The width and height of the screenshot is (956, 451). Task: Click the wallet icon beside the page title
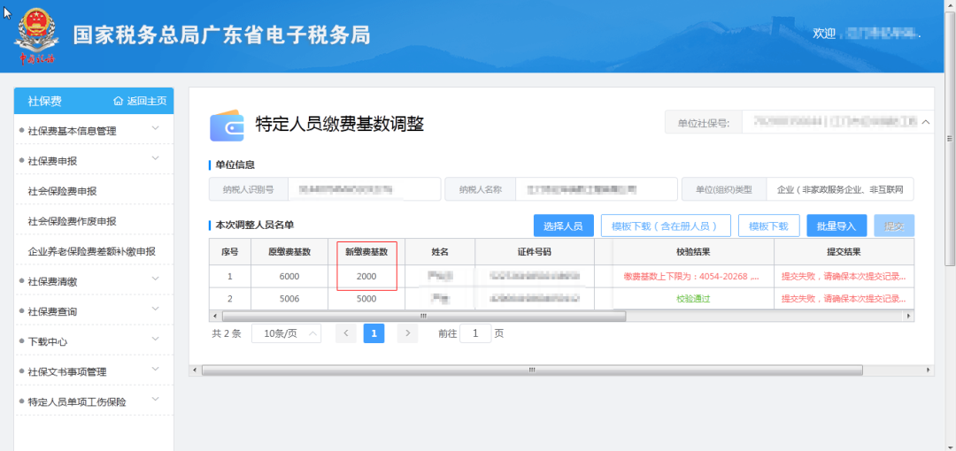pyautogui.click(x=227, y=126)
